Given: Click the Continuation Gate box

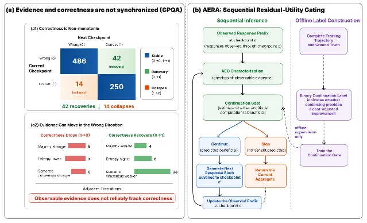Looking at the screenshot, I should tap(242, 107).
